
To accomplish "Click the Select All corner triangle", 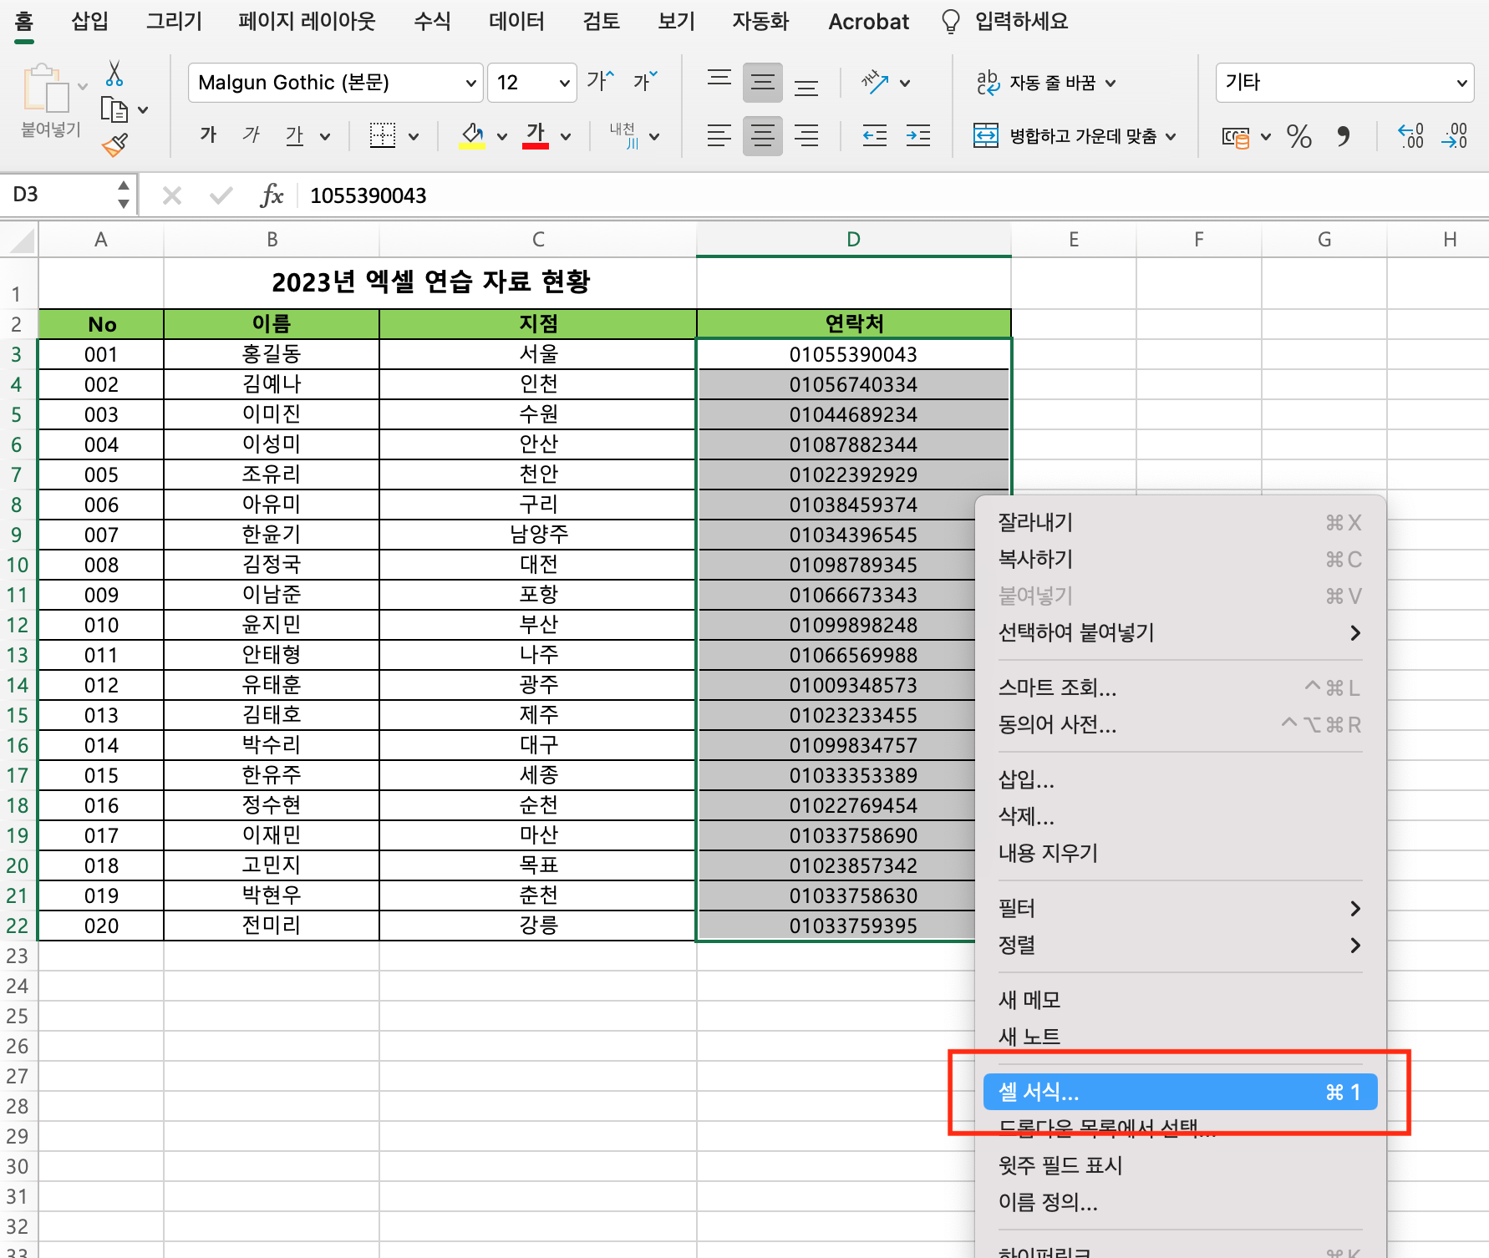I will (x=20, y=241).
